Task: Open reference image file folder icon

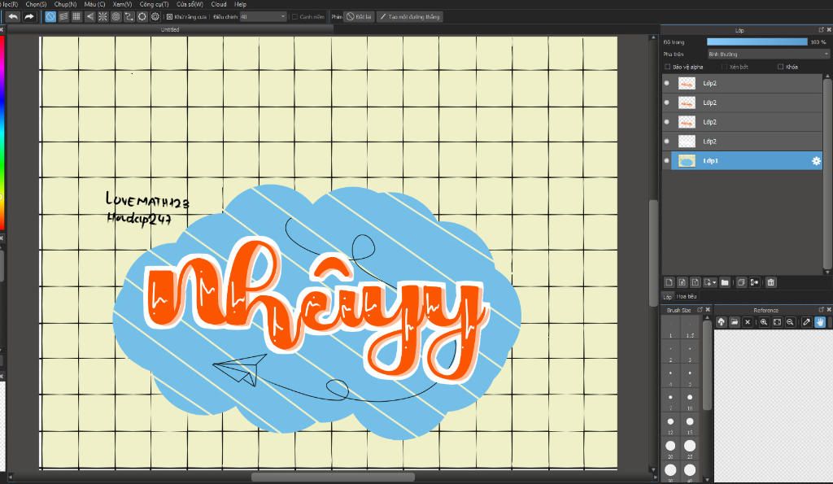Action: point(735,322)
